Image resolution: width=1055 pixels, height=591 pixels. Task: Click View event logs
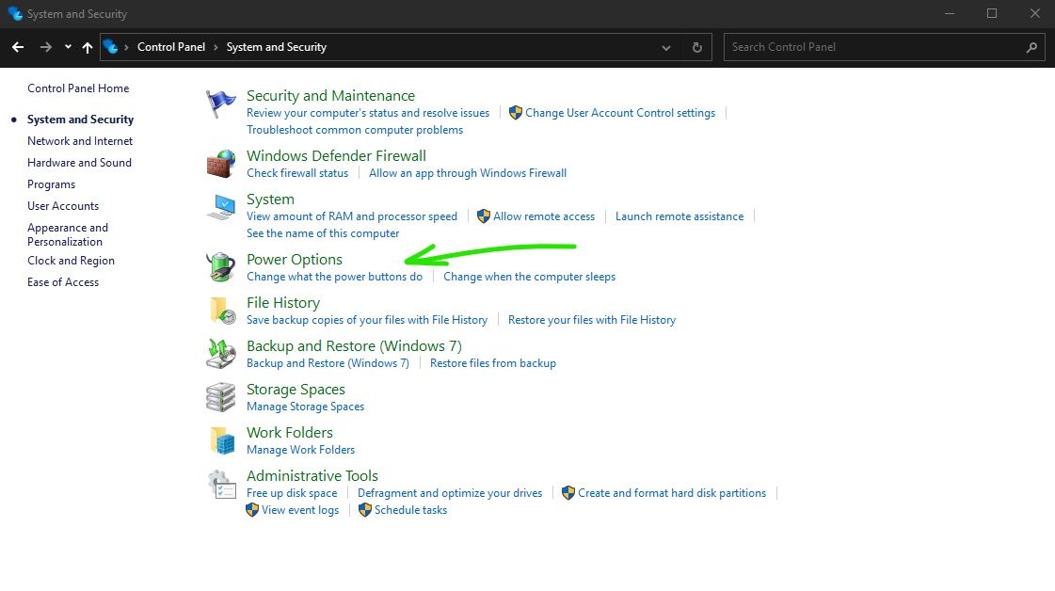click(300, 510)
